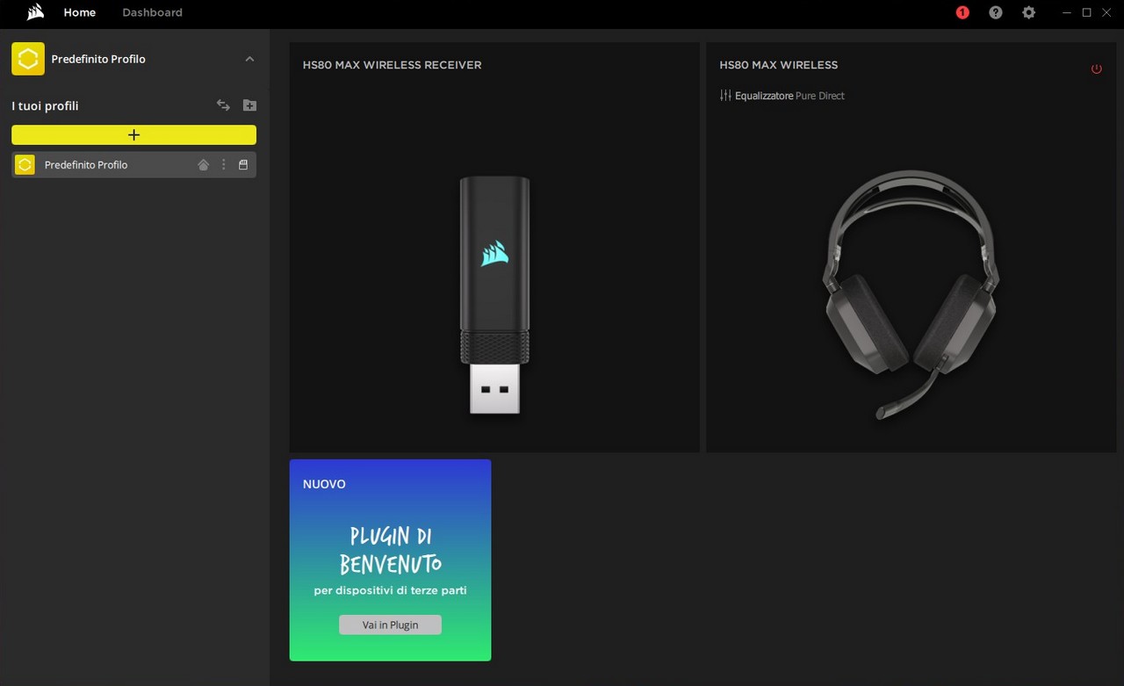Viewport: 1124px width, 686px height.
Task: Click the save-to-device memory icon in profile row
Action: (x=243, y=165)
